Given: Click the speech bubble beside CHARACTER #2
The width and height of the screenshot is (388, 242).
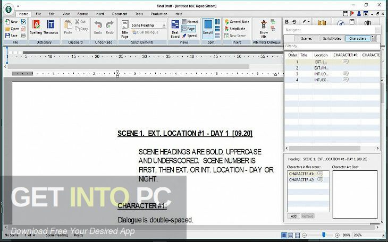Looking at the screenshot, I should 320,180.
